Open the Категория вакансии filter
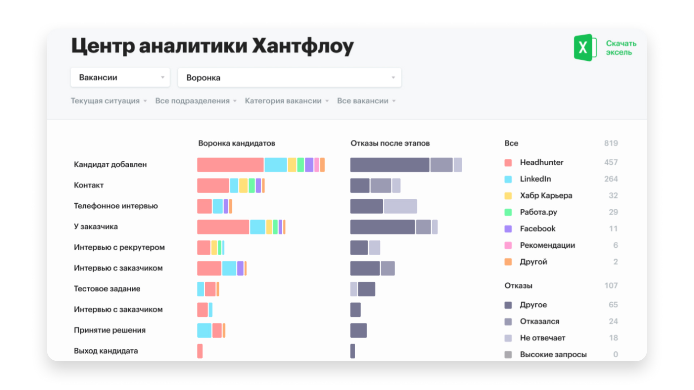The image size is (694, 390). pos(286,101)
